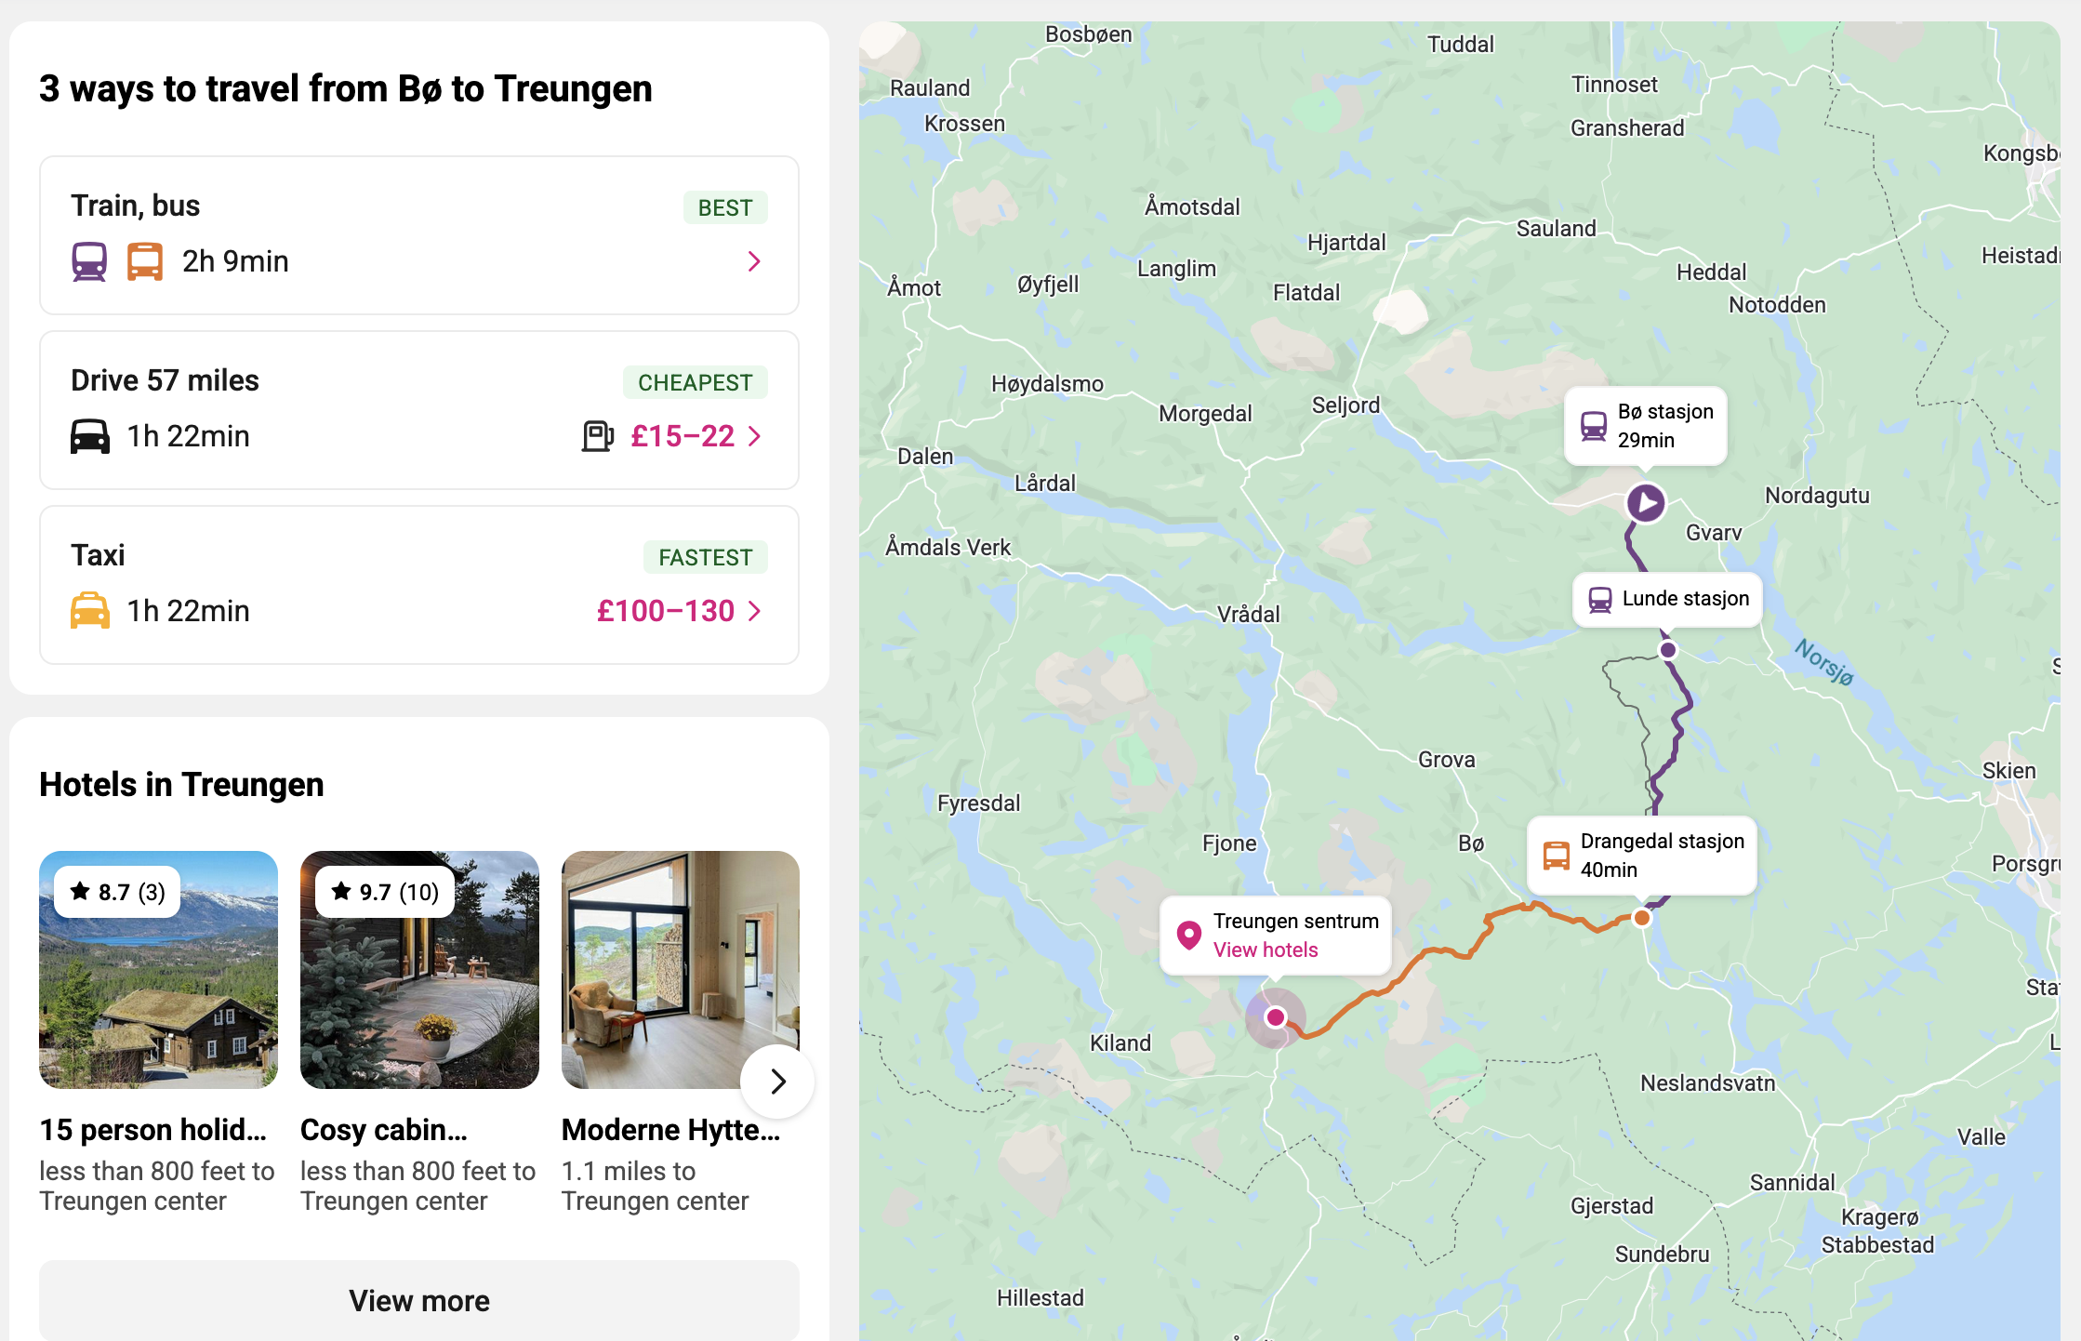Click the pink Treungen destination pin on map

point(1276,1017)
